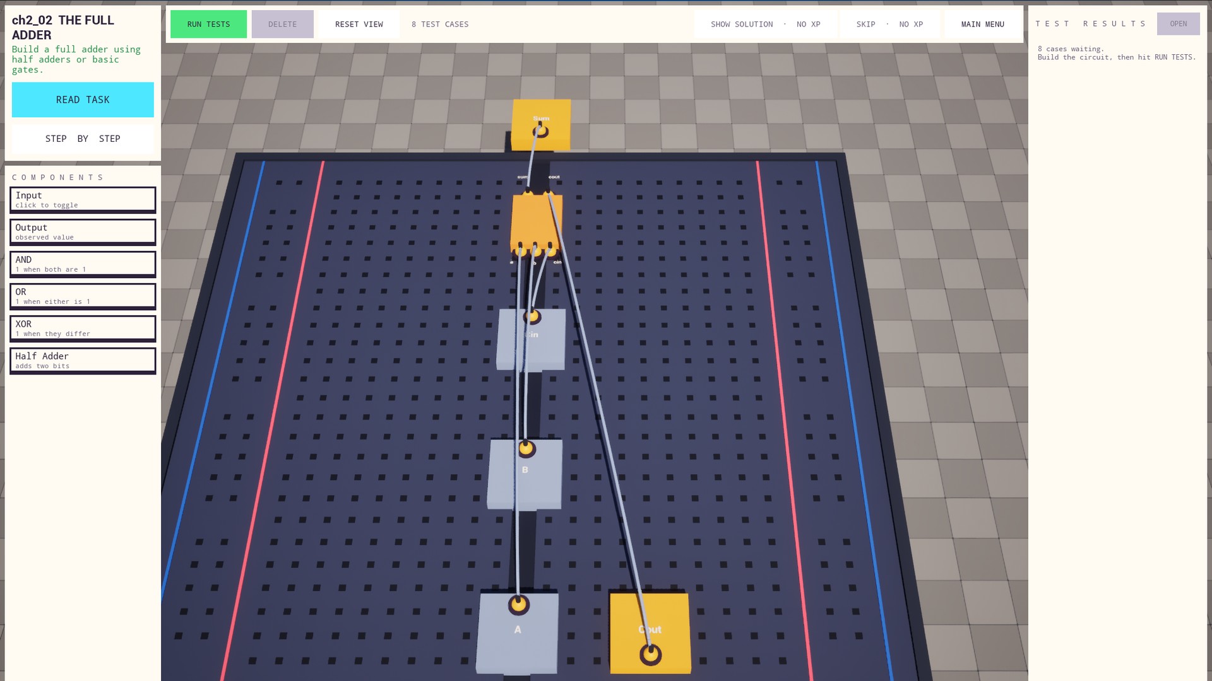Show the solution for no XP
This screenshot has width=1212, height=681.
coord(765,24)
